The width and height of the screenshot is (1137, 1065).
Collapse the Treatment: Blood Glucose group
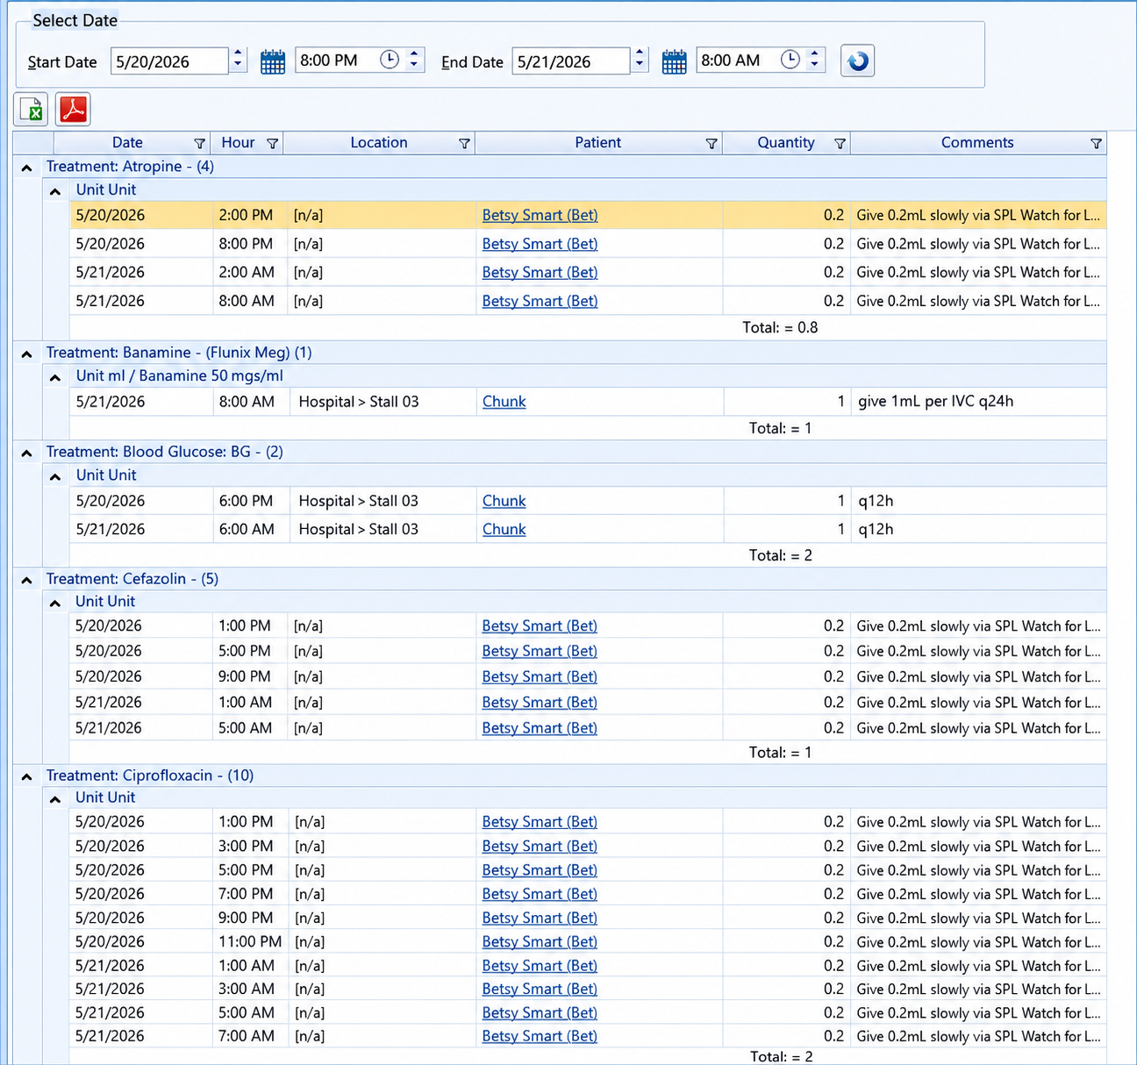coord(26,453)
